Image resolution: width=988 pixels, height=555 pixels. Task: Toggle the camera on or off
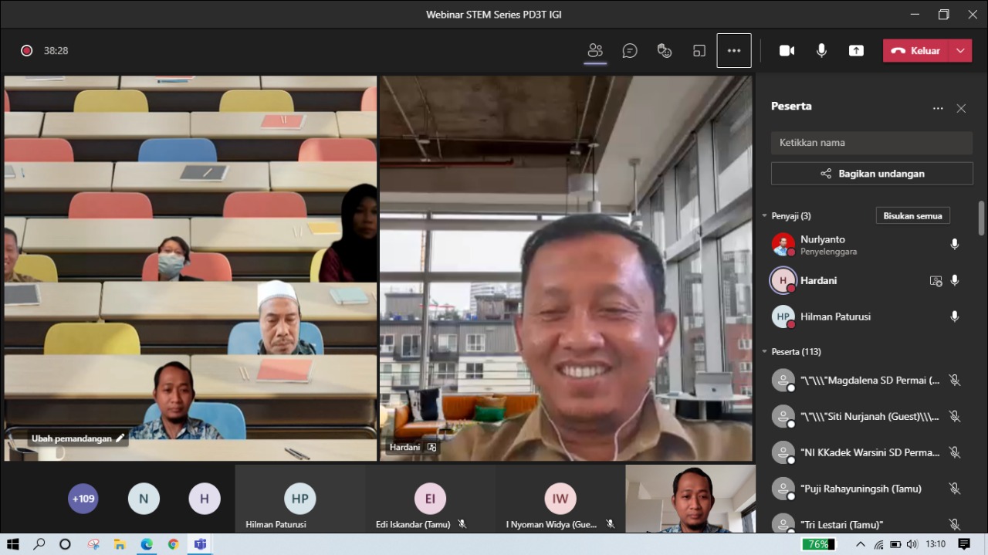tap(787, 51)
